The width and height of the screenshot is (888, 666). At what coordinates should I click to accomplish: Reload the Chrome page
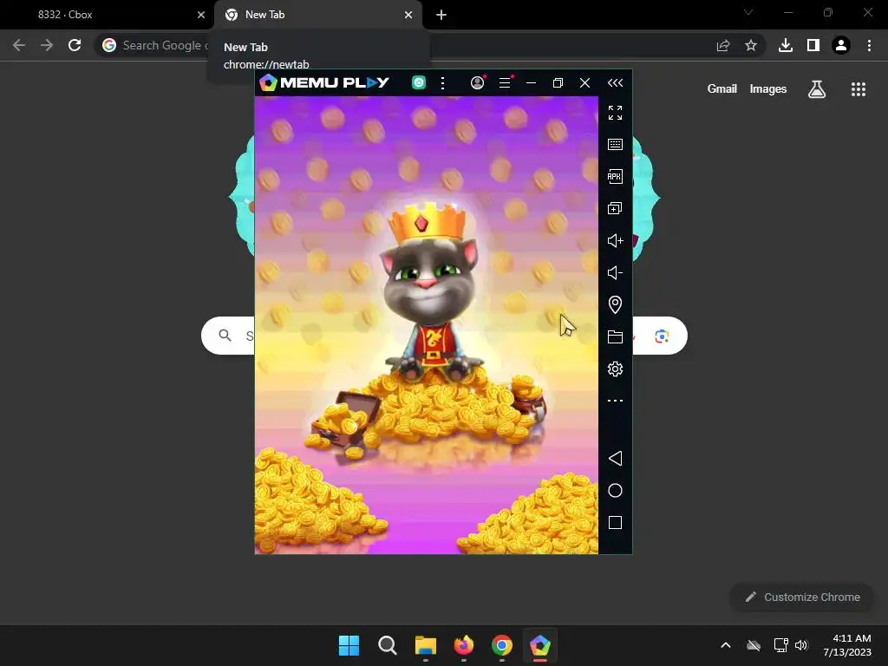tap(75, 45)
